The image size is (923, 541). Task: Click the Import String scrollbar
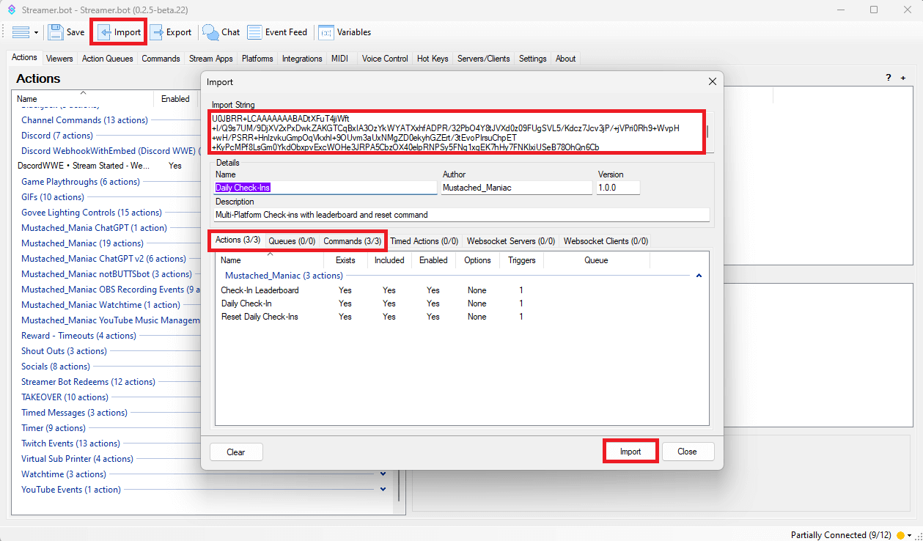[707, 132]
